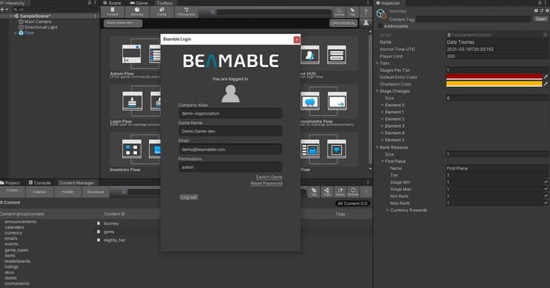Click the Log out button
This screenshot has width=550, height=288.
tap(188, 197)
